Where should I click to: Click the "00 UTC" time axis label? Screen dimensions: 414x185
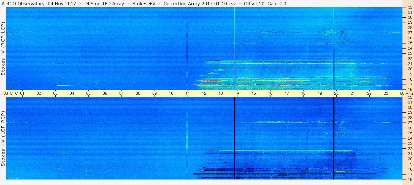[11, 93]
